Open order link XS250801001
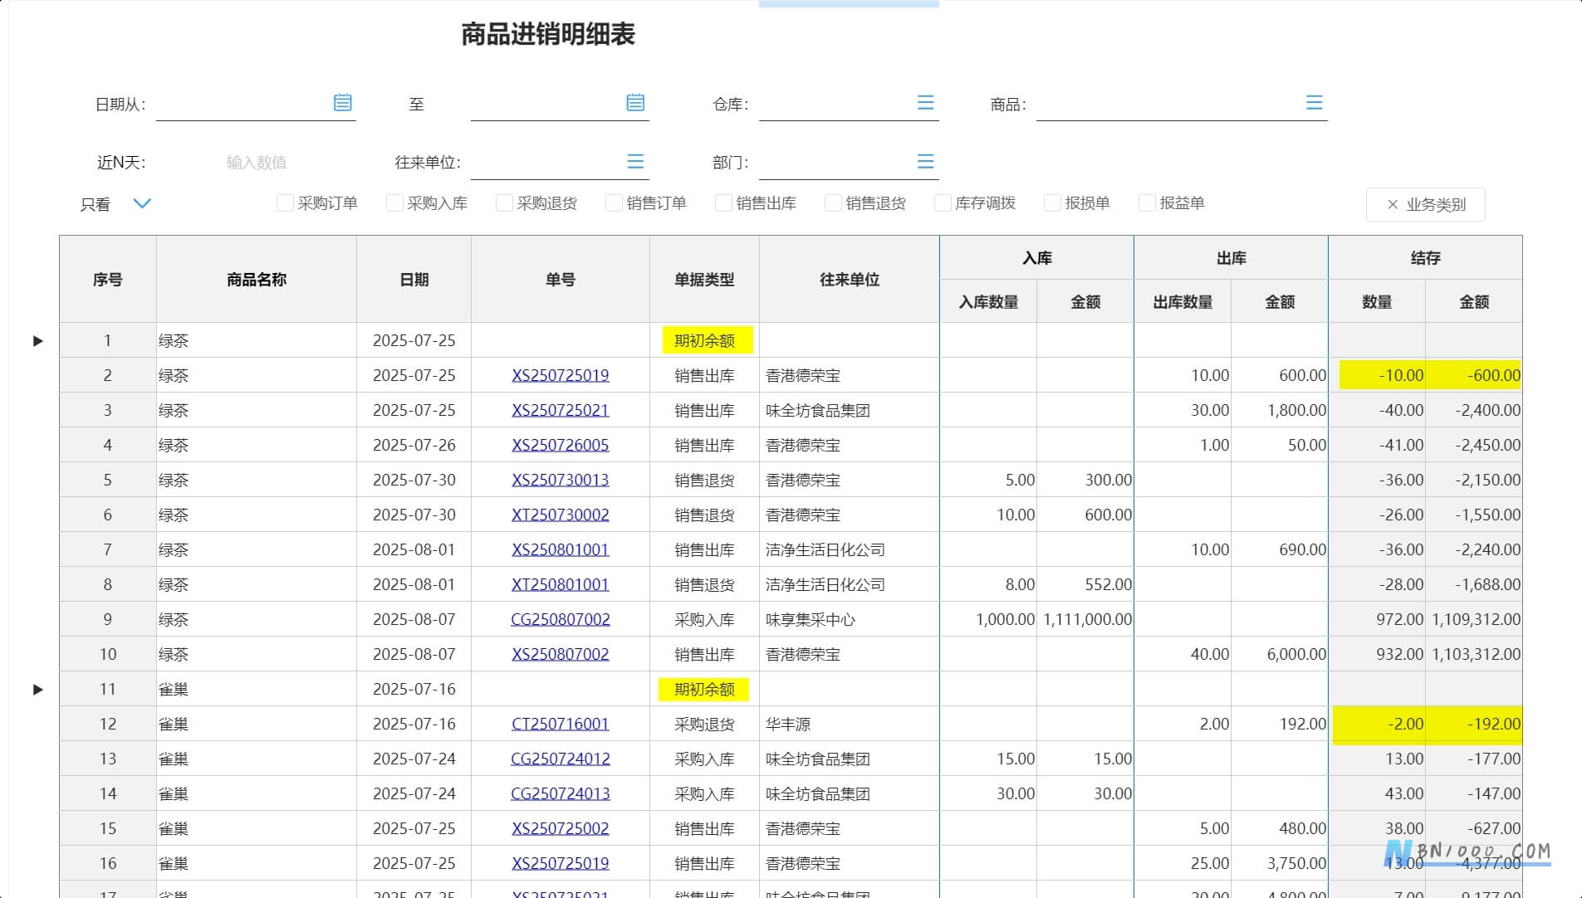The width and height of the screenshot is (1582, 898). pos(561,549)
